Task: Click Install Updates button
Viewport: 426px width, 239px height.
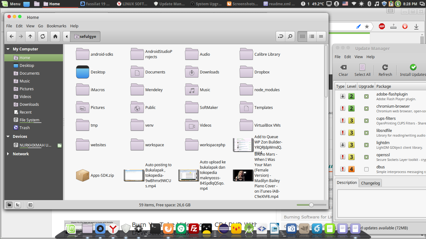Action: pyautogui.click(x=413, y=70)
